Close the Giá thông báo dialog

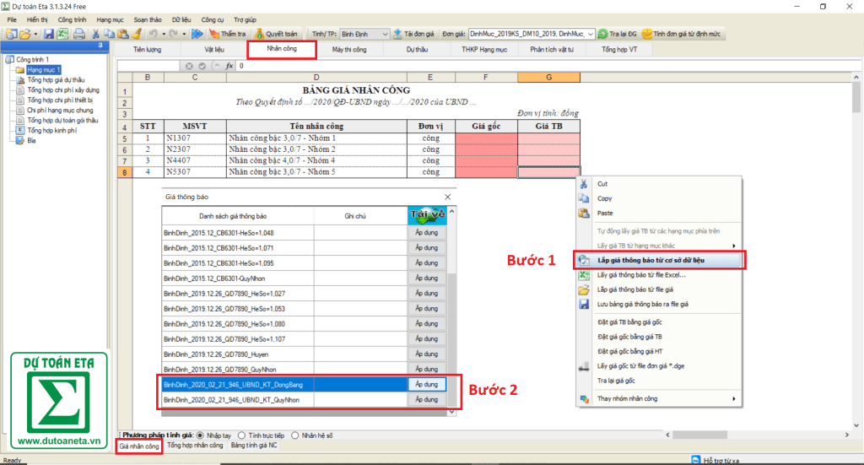click(447, 197)
